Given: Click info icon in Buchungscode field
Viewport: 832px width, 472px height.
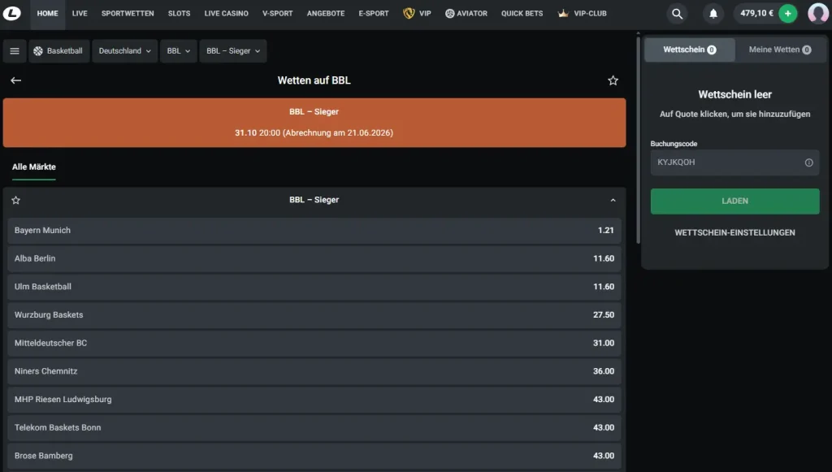Looking at the screenshot, I should pyautogui.click(x=808, y=162).
